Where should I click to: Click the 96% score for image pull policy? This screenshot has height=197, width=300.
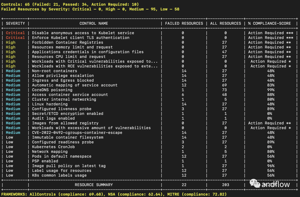271,166
